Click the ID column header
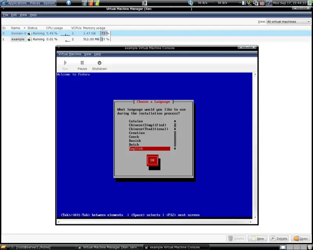The width and height of the screenshot is (313, 250). pyautogui.click(x=4, y=28)
